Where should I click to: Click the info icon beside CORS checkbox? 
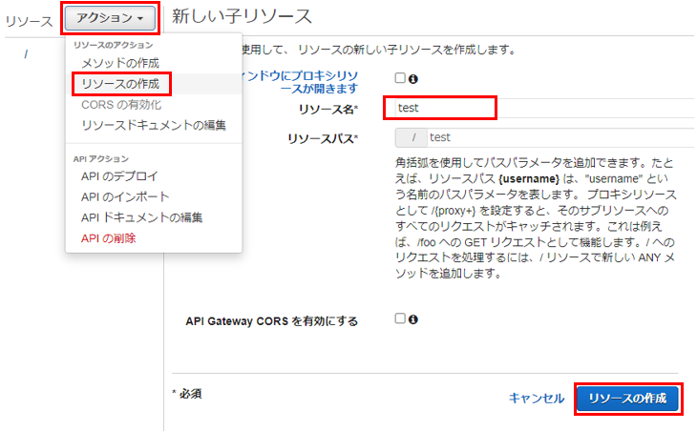tap(413, 319)
